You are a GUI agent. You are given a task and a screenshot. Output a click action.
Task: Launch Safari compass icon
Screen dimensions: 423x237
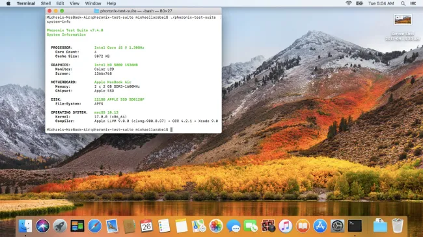(95, 226)
